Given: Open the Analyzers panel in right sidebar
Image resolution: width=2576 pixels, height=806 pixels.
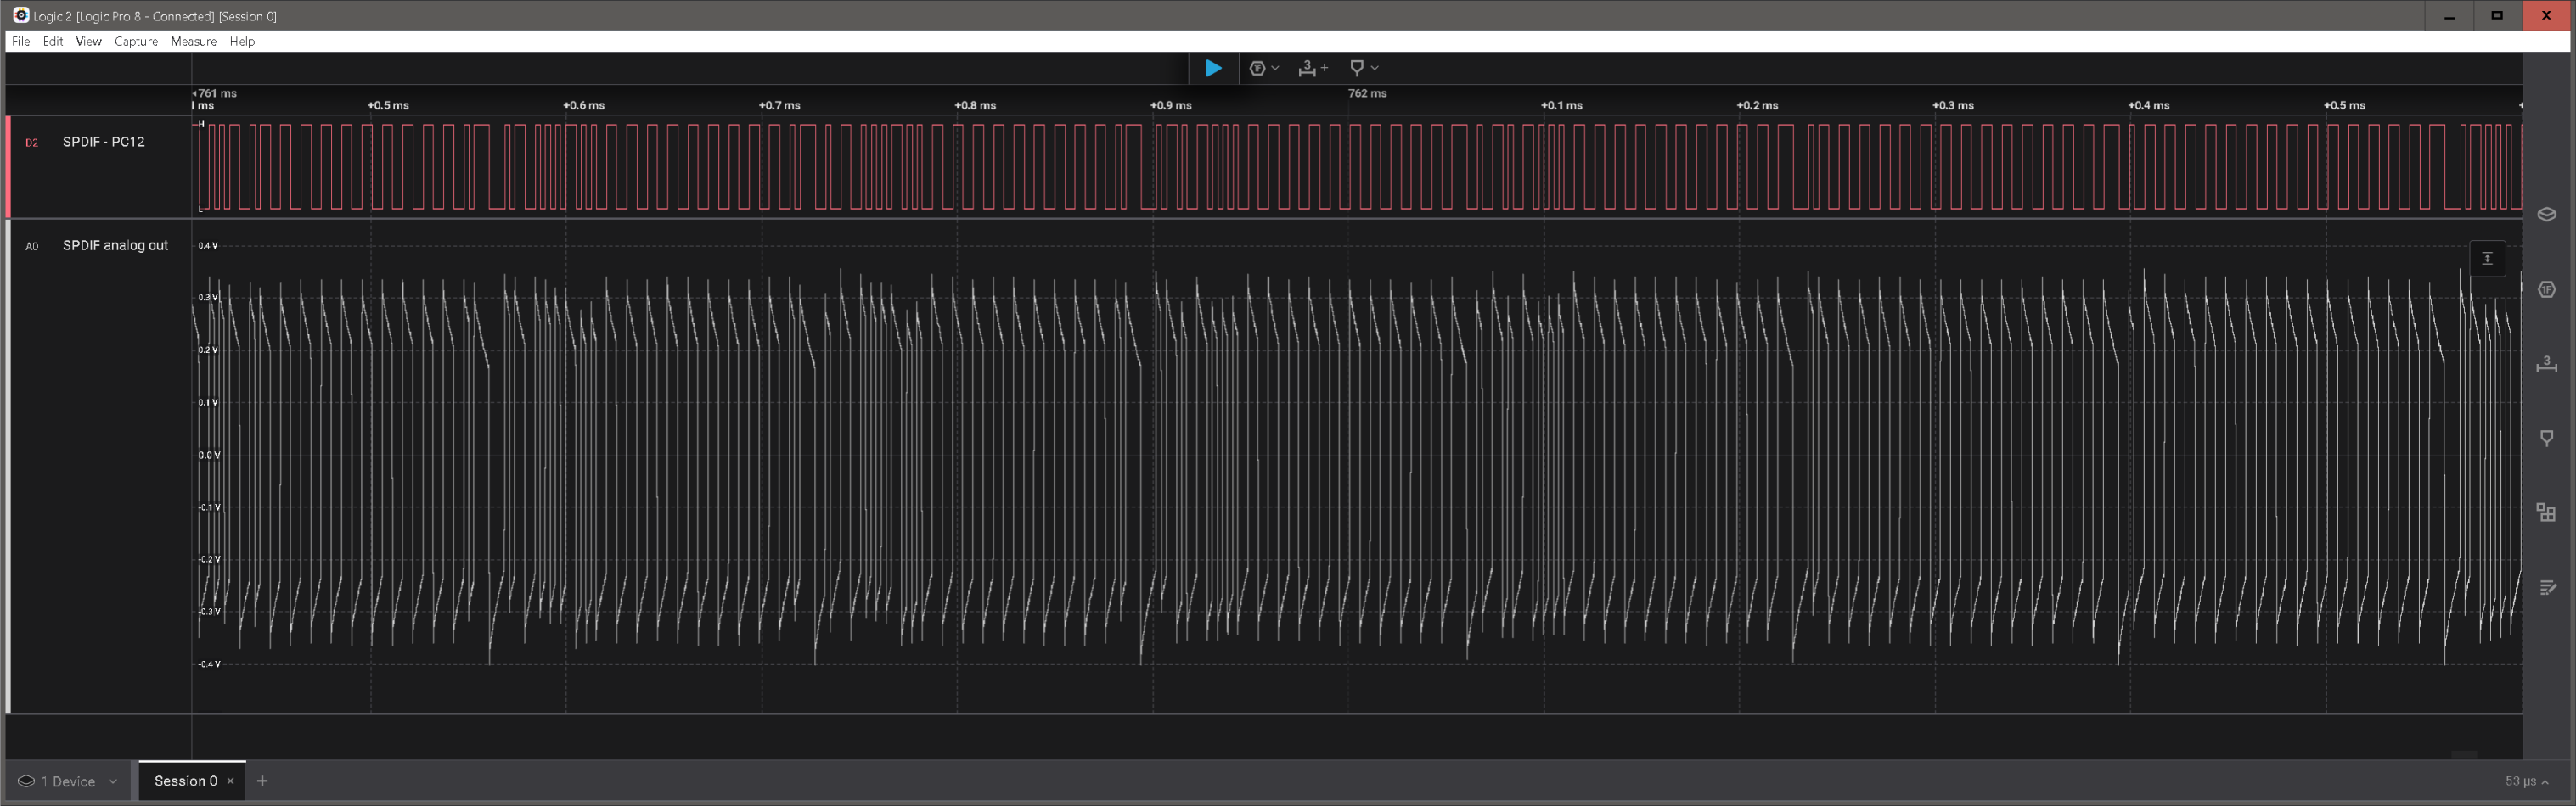Looking at the screenshot, I should coord(2546,289).
